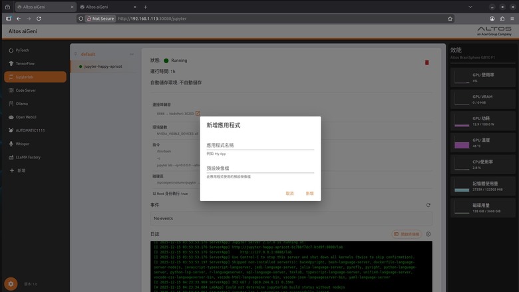Go to Ollama in the sidebar

point(35,104)
